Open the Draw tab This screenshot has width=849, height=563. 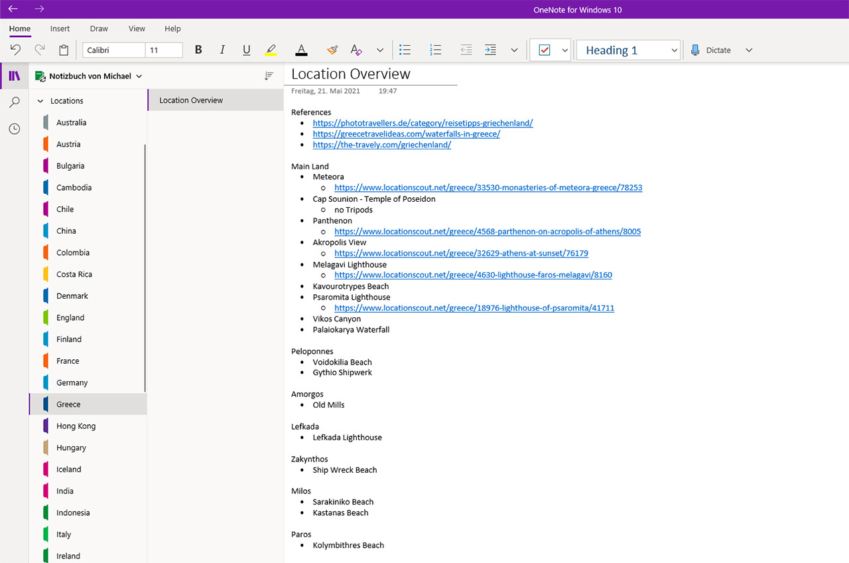[99, 29]
